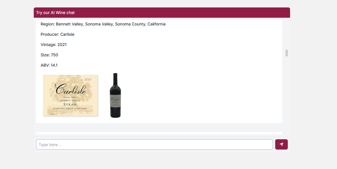Viewport: 337px width, 169px height.
Task: Click the scrollbar track below the thumb
Action: (286, 94)
